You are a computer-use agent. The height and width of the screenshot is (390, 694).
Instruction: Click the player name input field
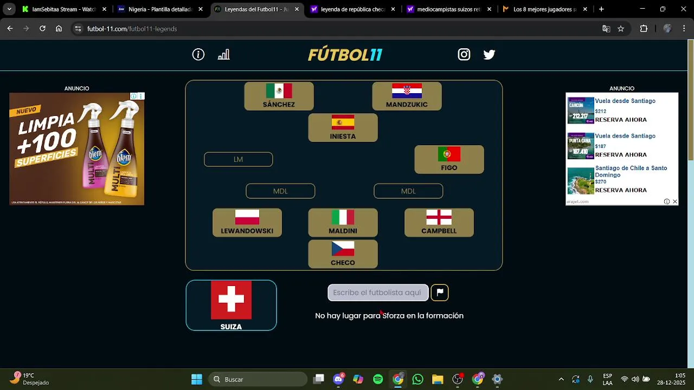(x=378, y=292)
